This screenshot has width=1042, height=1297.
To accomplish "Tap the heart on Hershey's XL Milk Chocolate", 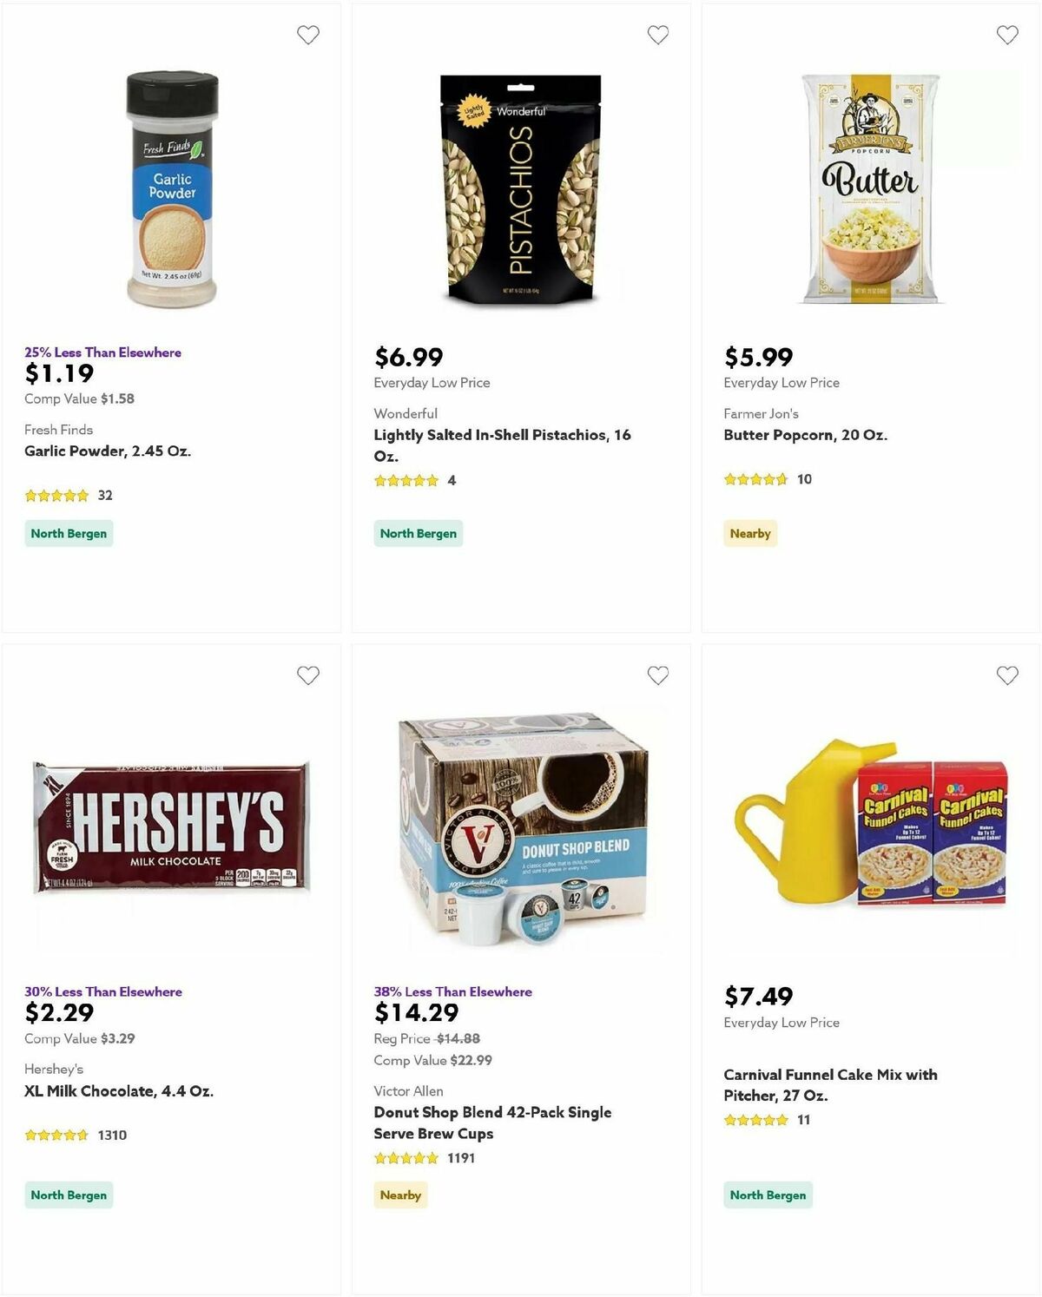I will click(x=308, y=675).
